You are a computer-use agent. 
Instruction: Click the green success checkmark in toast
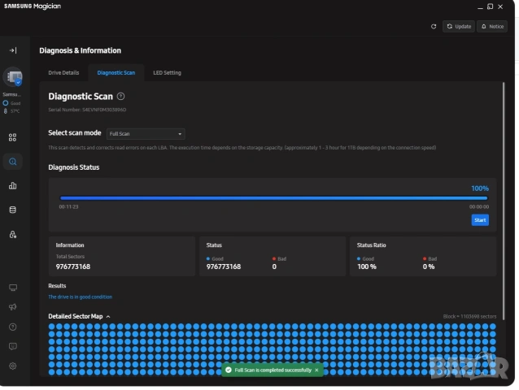[229, 370]
